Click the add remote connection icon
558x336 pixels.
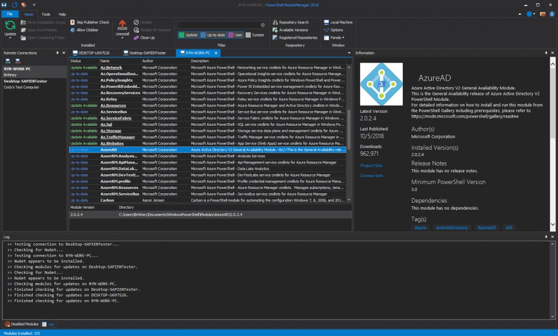pyautogui.click(x=8, y=61)
